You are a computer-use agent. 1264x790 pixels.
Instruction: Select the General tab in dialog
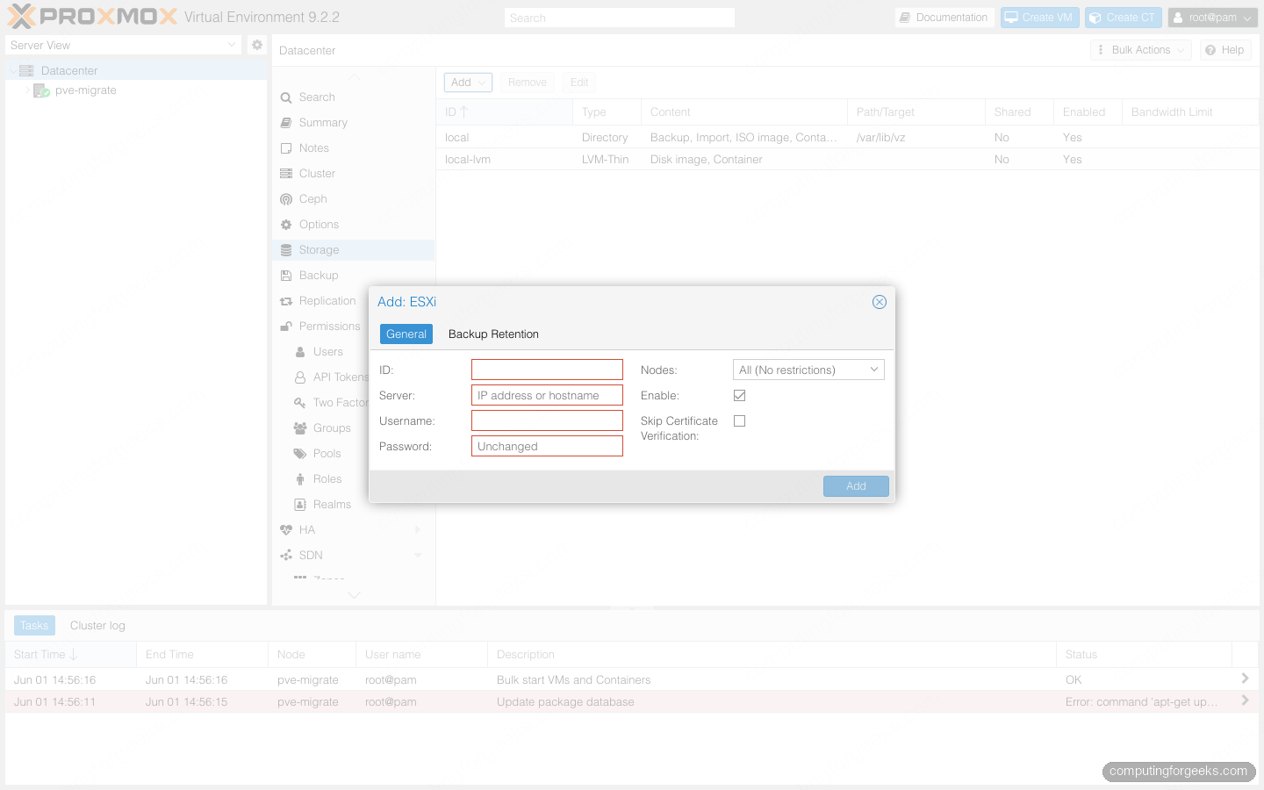click(406, 334)
